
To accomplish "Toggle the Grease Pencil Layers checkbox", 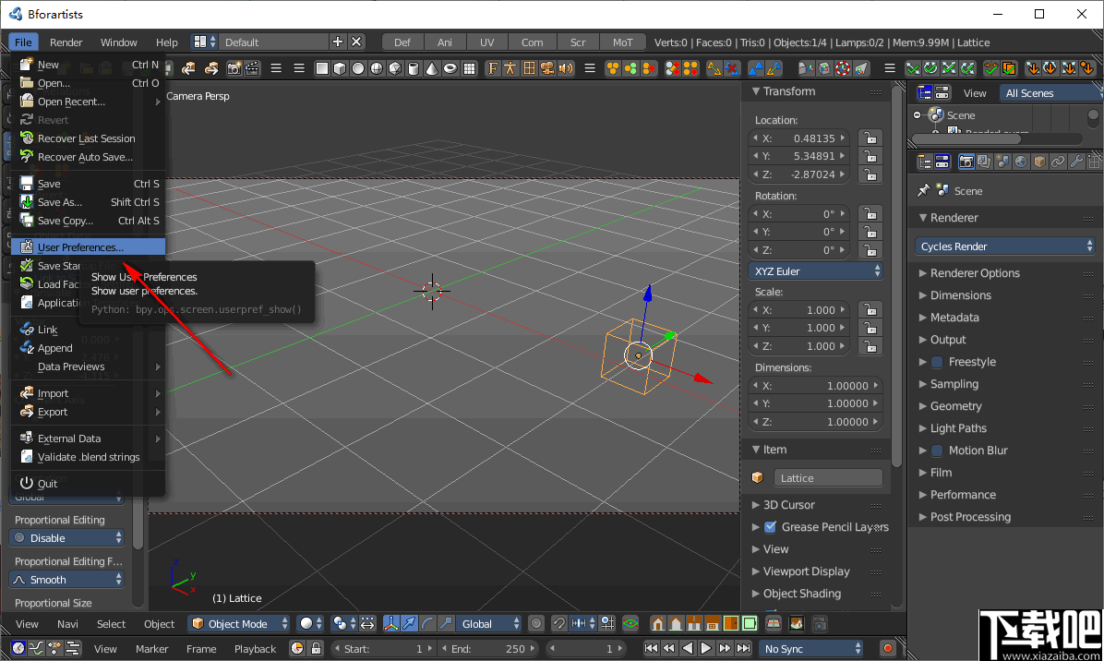I will 772,527.
